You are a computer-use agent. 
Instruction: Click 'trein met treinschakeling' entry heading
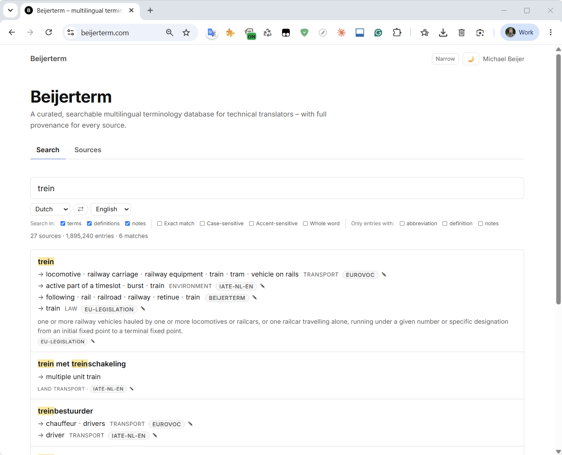(x=82, y=364)
